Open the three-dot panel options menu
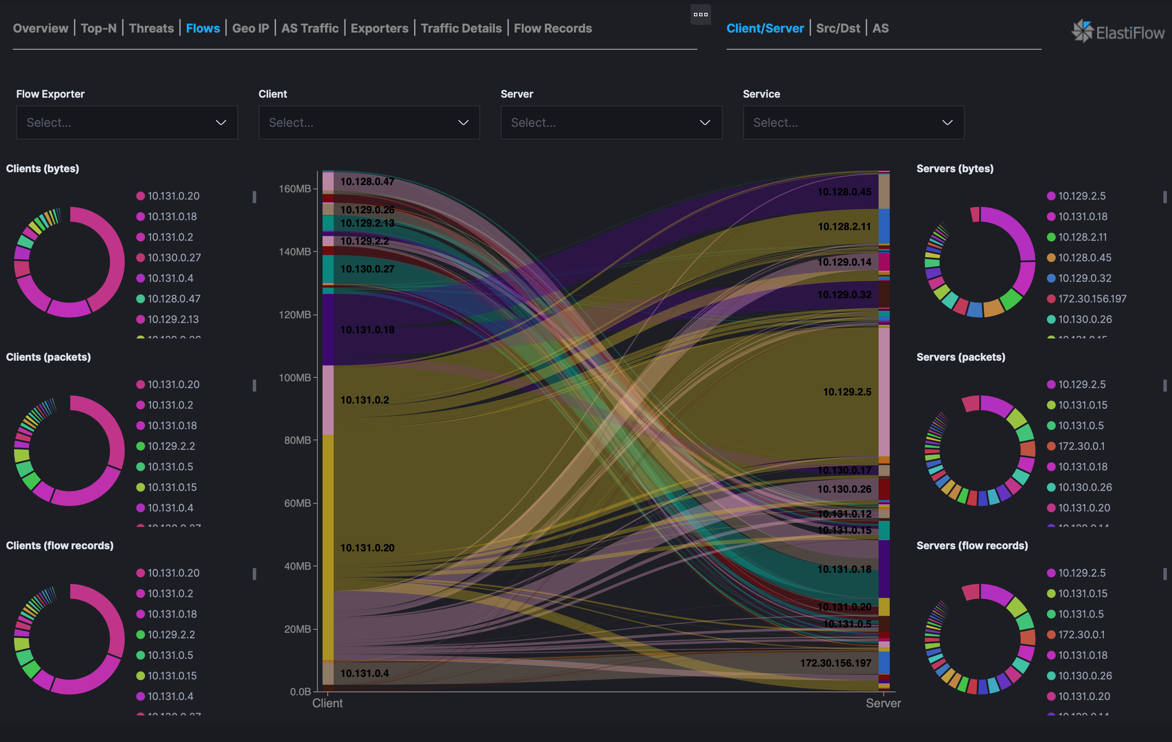Viewport: 1172px width, 742px height. (x=700, y=15)
